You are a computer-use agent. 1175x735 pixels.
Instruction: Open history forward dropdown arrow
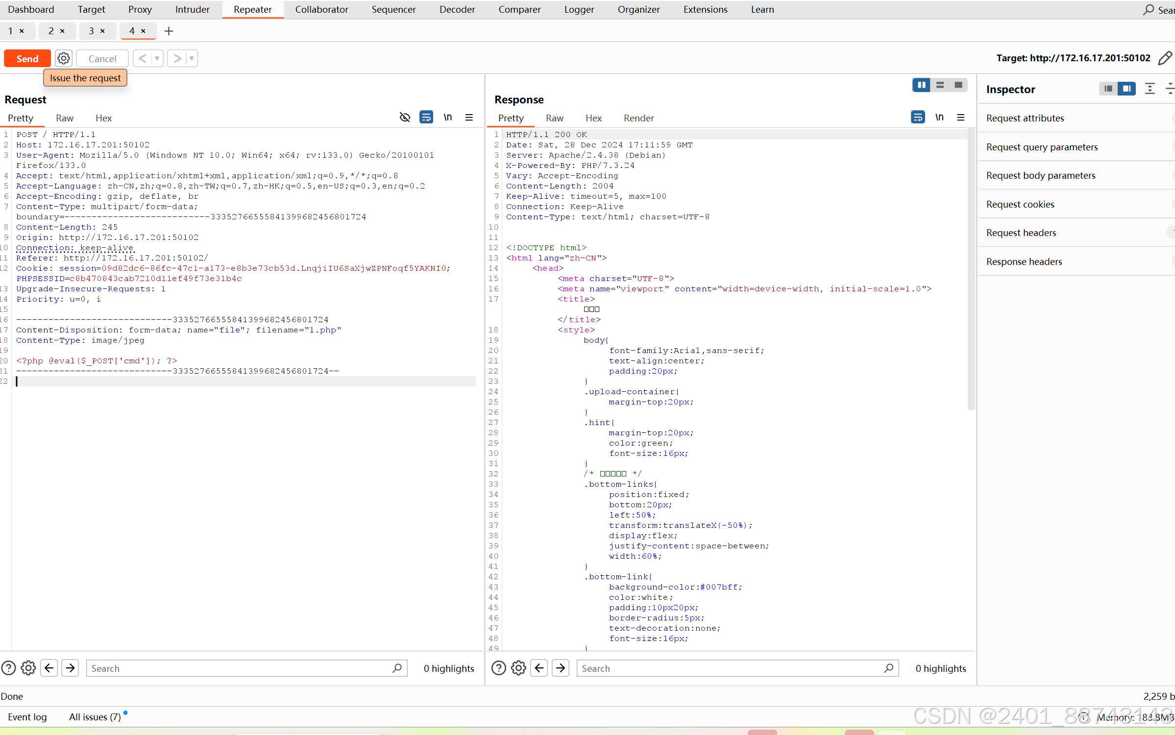point(192,58)
